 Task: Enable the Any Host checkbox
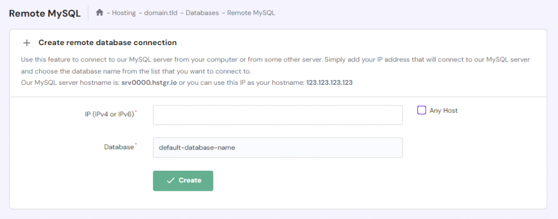[422, 110]
